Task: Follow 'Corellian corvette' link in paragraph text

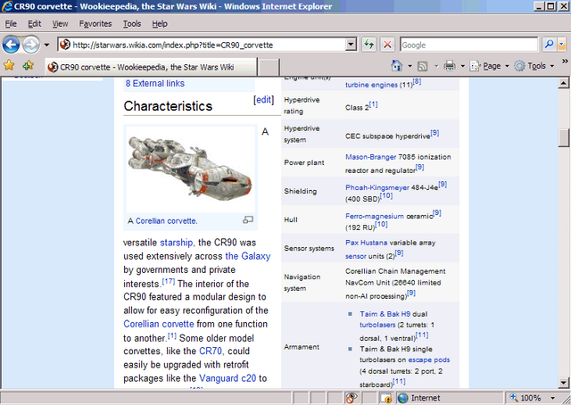Action: [159, 324]
